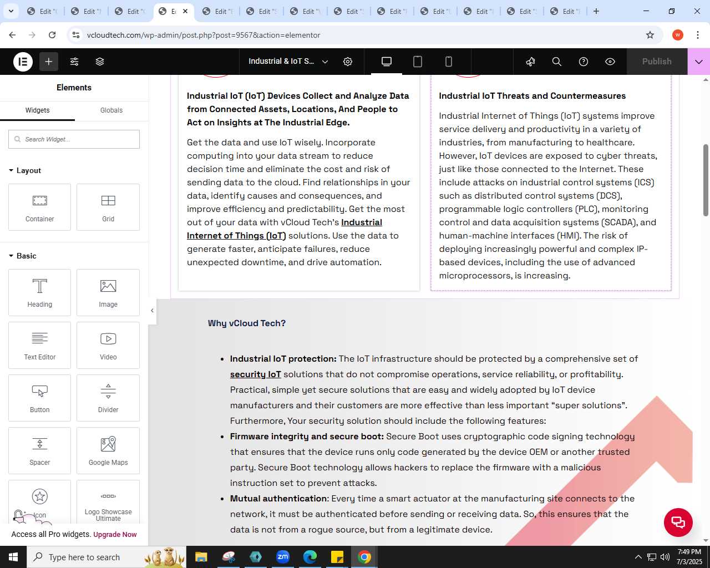View site information icon in address bar
The height and width of the screenshot is (568, 710).
coord(76,35)
